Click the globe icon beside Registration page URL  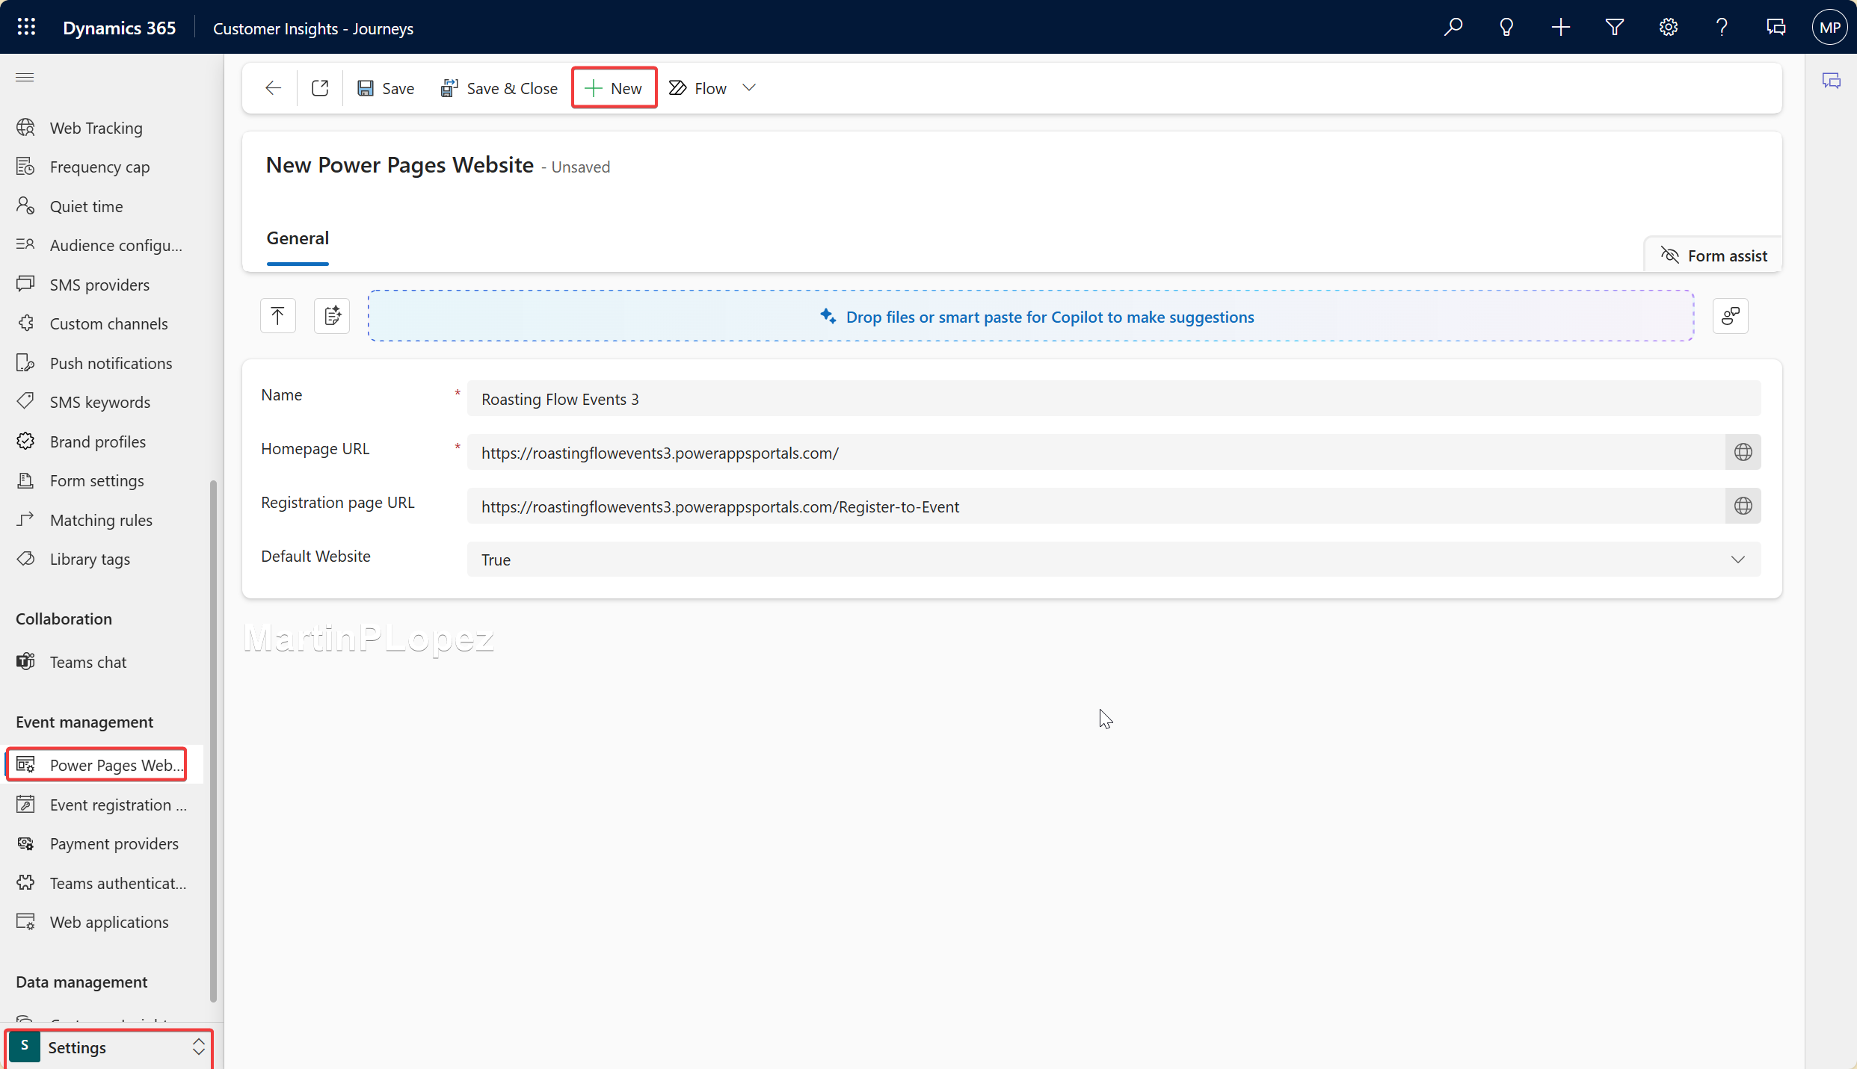[x=1743, y=506]
